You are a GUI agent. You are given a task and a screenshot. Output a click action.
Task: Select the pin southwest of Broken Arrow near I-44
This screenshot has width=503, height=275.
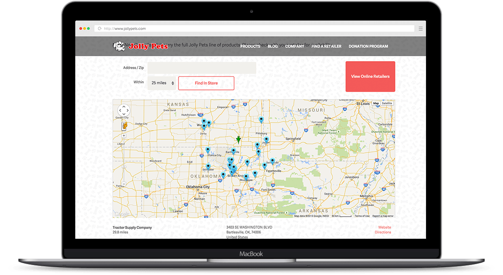[223, 175]
